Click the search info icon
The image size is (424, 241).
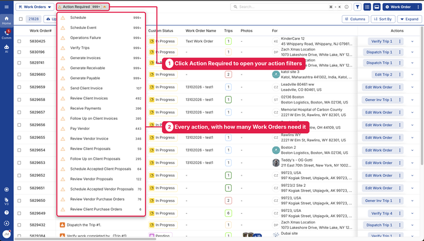pyautogui.click(x=346, y=7)
